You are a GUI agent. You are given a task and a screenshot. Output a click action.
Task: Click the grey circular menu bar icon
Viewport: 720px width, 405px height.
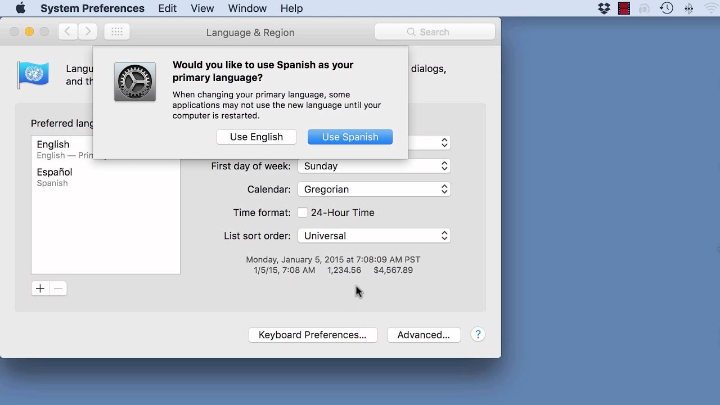(645, 8)
